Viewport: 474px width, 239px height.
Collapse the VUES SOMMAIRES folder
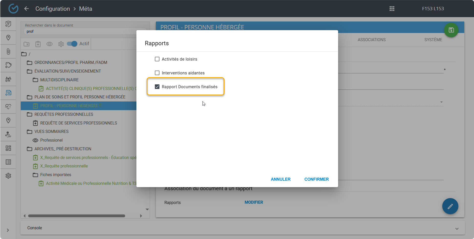pyautogui.click(x=30, y=132)
